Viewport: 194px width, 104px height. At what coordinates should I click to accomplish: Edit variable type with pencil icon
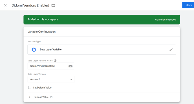(171, 50)
